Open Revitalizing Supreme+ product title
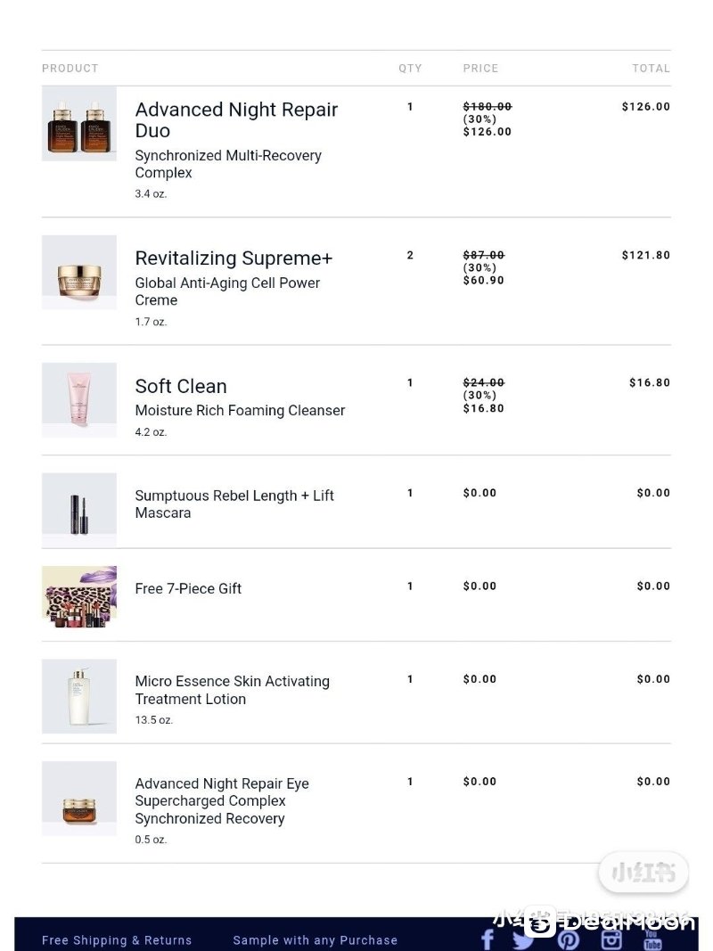 click(x=234, y=258)
